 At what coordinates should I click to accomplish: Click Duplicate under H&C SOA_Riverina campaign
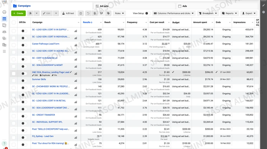45,75
